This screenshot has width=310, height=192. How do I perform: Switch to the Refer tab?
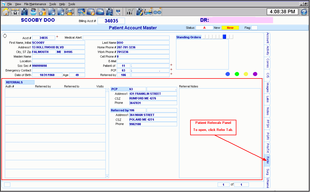tap(267, 160)
